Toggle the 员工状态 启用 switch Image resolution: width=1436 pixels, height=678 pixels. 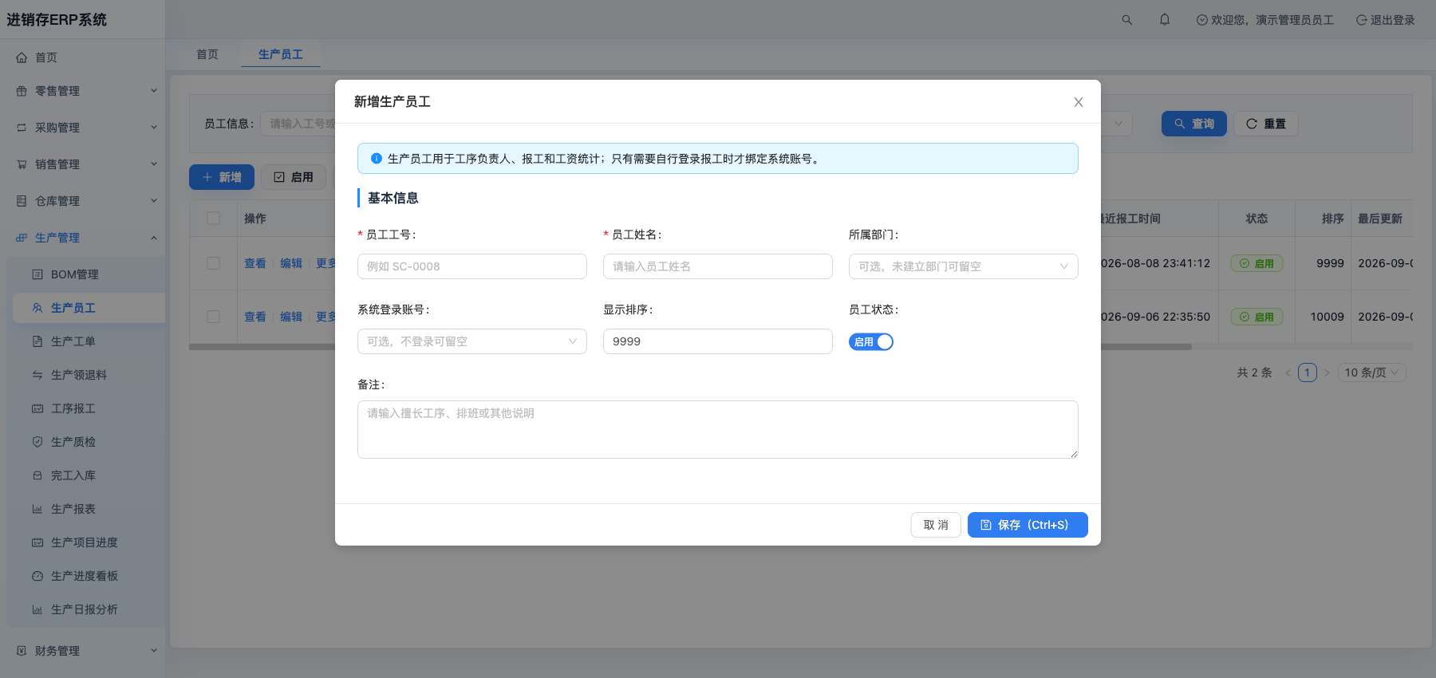(x=871, y=342)
